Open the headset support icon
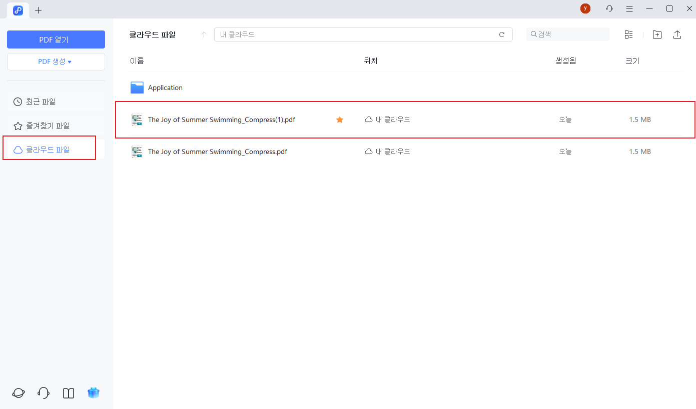This screenshot has height=409, width=696. pyautogui.click(x=44, y=393)
